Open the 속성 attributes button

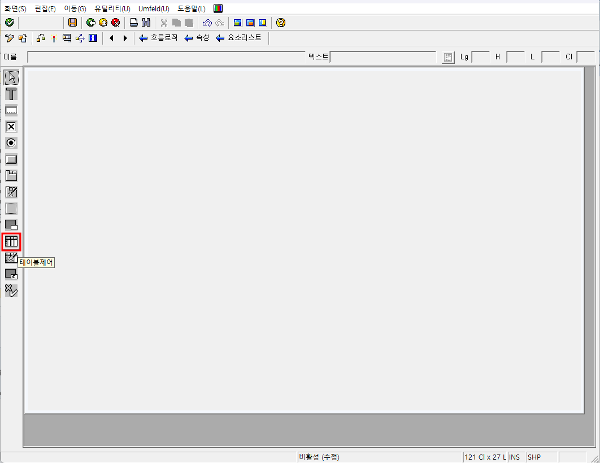tap(197, 38)
